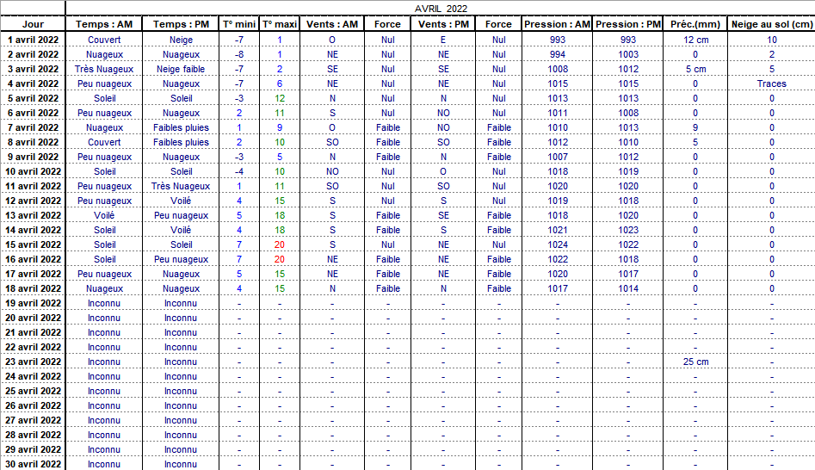Click the 'Voilé' AM cell on 13 avril
The image size is (815, 470).
tap(104, 215)
